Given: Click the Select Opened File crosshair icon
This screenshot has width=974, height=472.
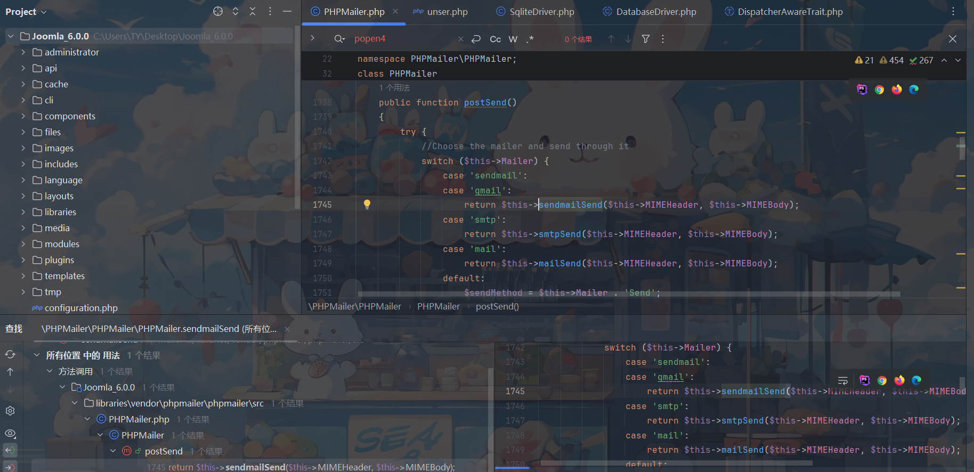Looking at the screenshot, I should click(x=218, y=11).
